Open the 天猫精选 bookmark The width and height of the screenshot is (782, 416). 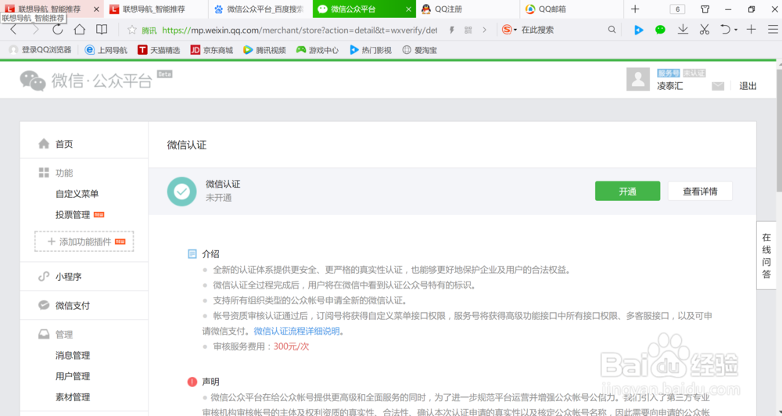pyautogui.click(x=159, y=50)
